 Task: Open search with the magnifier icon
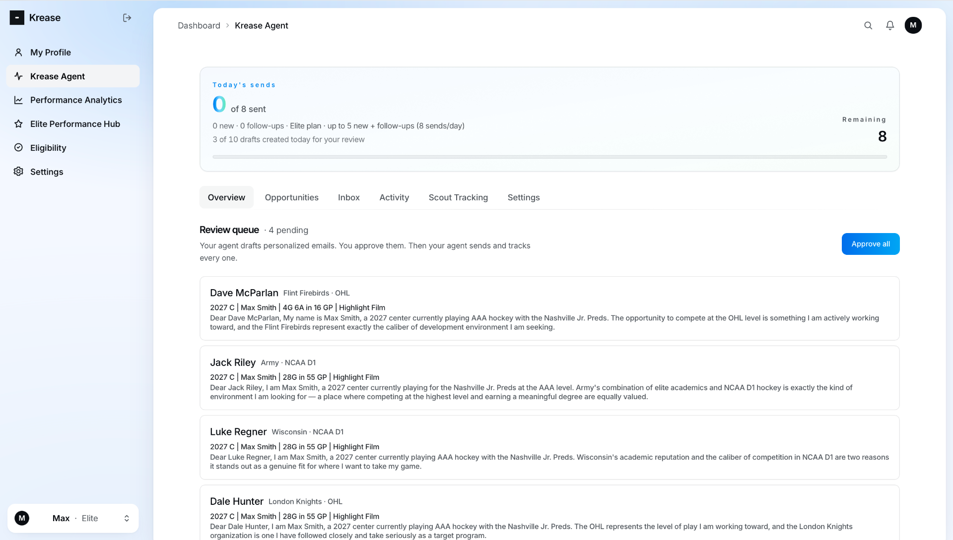(868, 25)
